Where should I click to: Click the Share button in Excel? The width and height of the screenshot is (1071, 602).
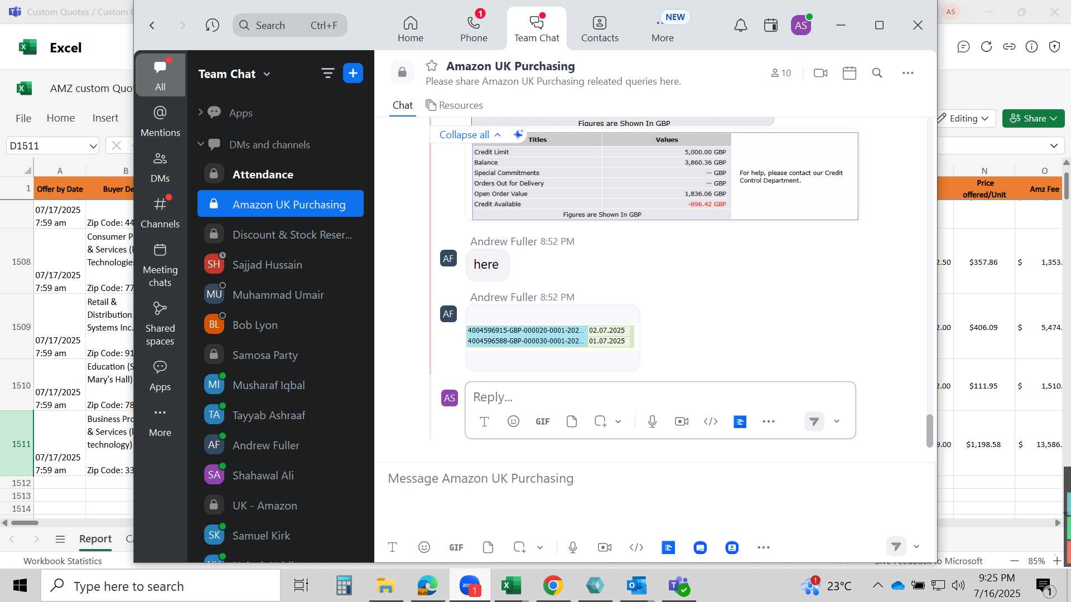pos(1033,118)
